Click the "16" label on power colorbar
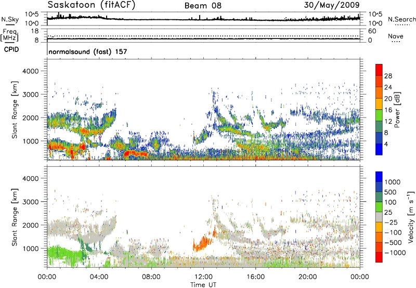416x288 pixels. tap(388, 110)
